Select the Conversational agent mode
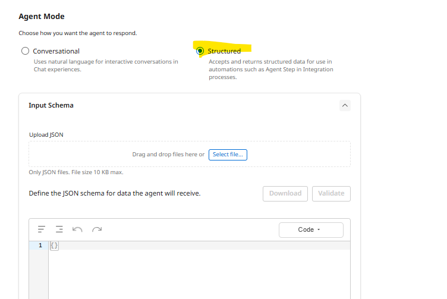Screen dimensions: 447x299 (x=25, y=51)
